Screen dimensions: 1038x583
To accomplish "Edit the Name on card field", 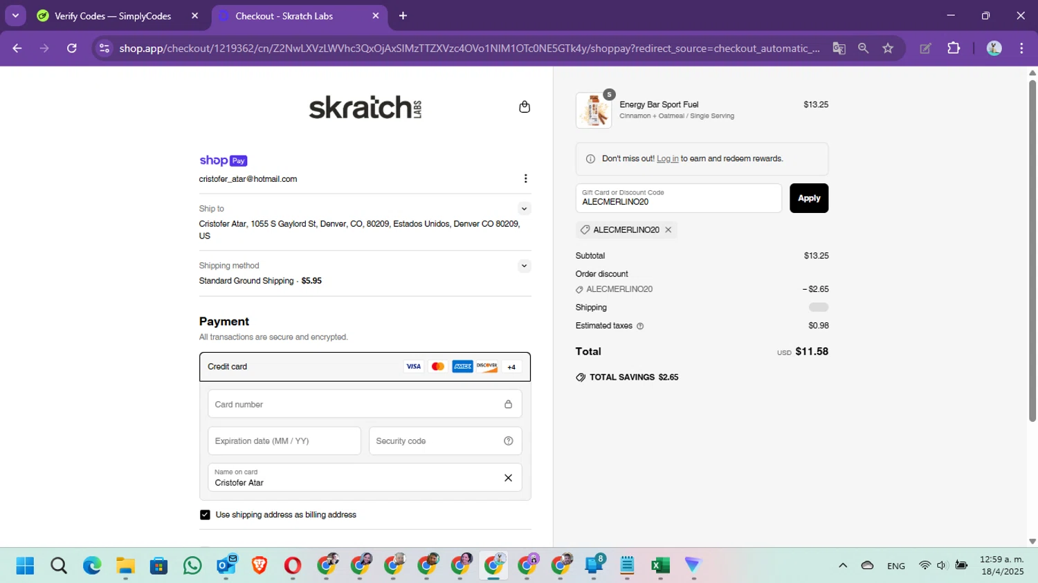I will 365,477.
